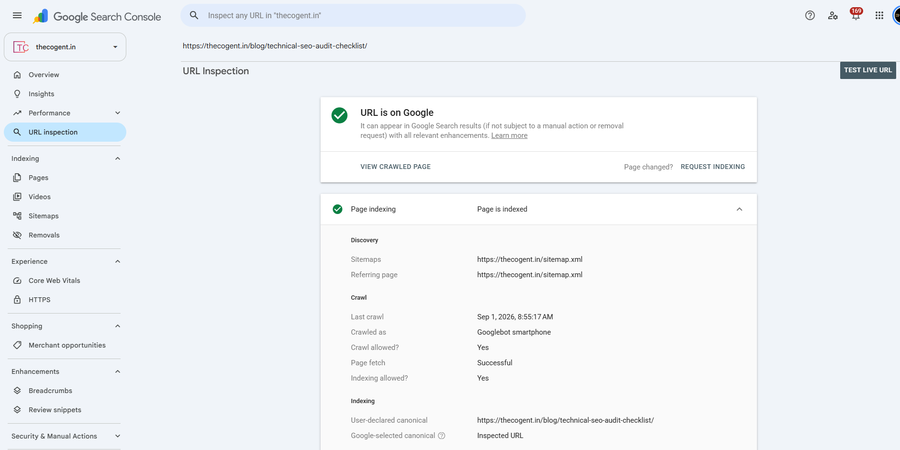The width and height of the screenshot is (900, 450).
Task: Click the Google Search Console logo
Action: 97,16
